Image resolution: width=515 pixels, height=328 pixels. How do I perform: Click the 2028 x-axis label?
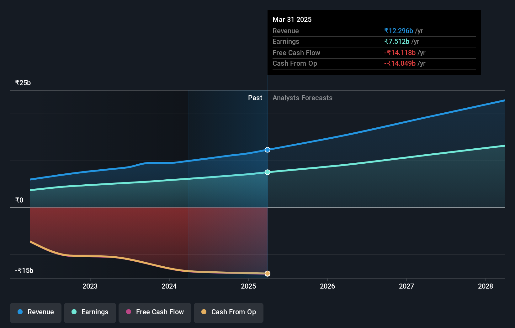pyautogui.click(x=486, y=286)
